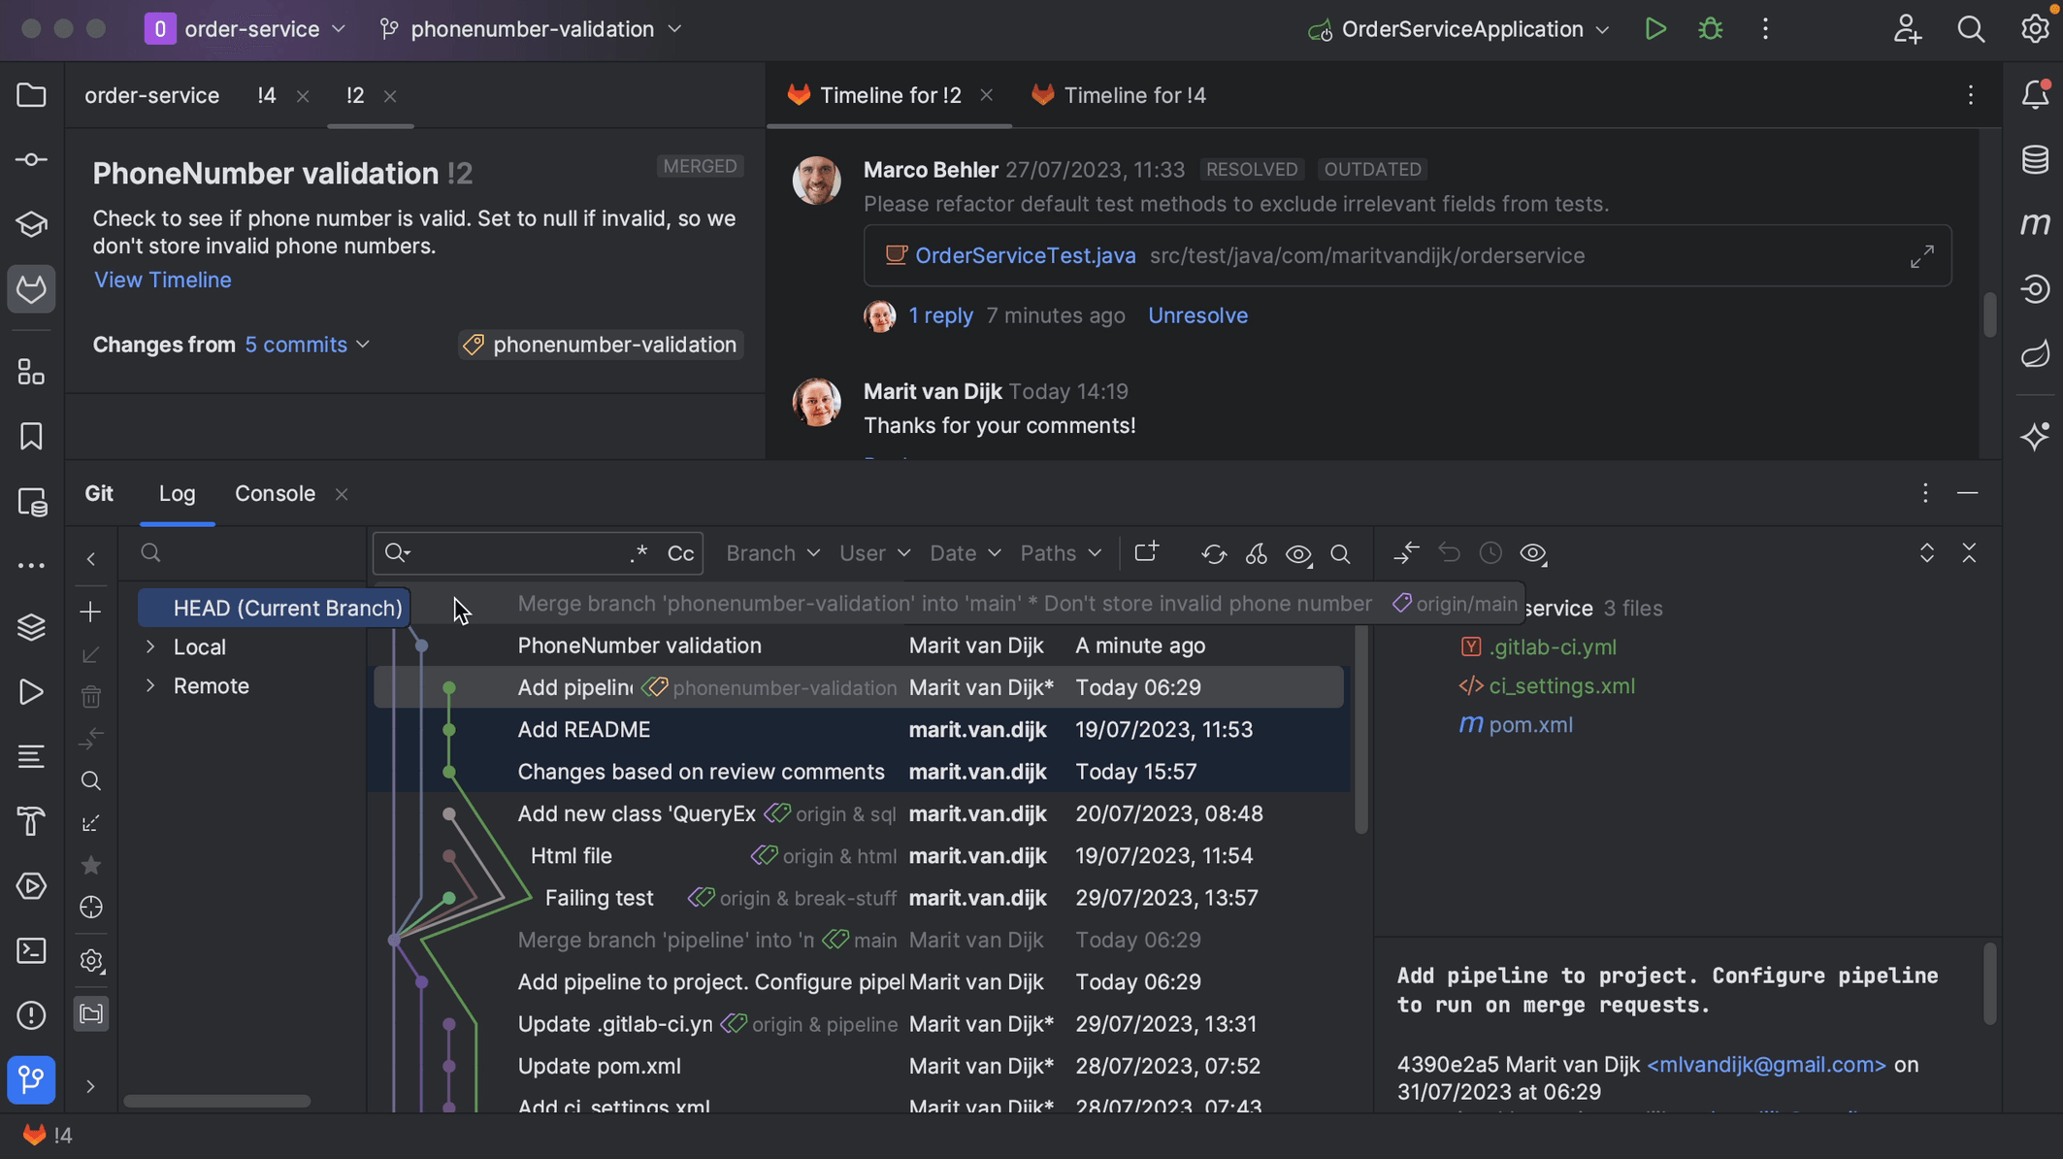The width and height of the screenshot is (2063, 1159).
Task: Click the cherry-pick commit icon
Action: 1254,552
